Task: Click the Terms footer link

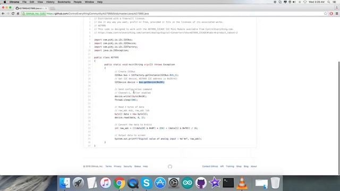Action: coord(108,166)
